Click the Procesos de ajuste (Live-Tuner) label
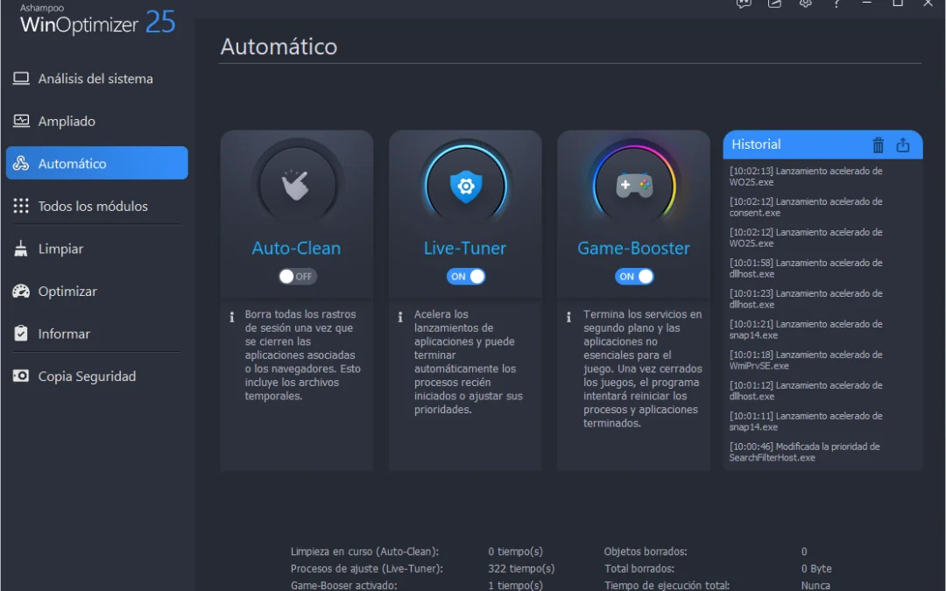The height and width of the screenshot is (591, 946). 367,568
